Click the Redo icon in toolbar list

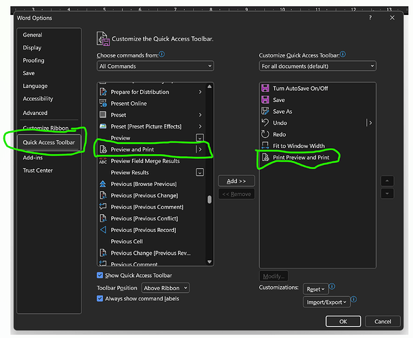coord(265,134)
